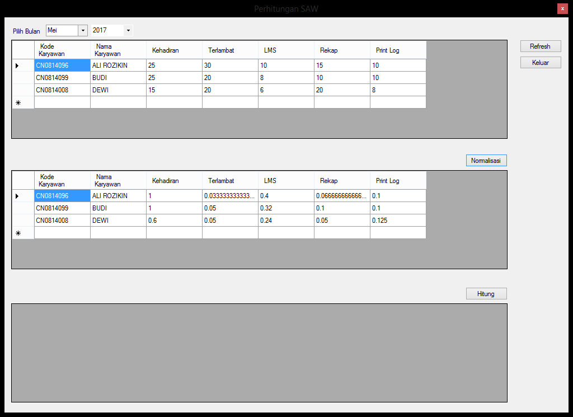Select 0.125 Print Log cell for DEWI
Screen dimensions: 573x417
click(x=398, y=221)
